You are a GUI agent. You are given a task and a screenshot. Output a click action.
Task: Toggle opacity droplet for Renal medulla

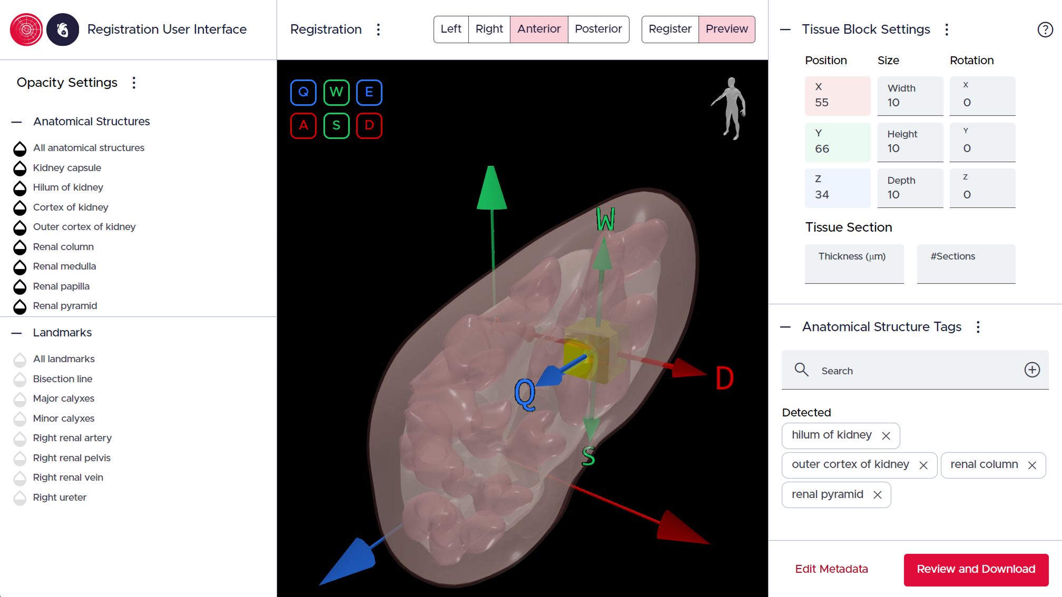click(20, 267)
